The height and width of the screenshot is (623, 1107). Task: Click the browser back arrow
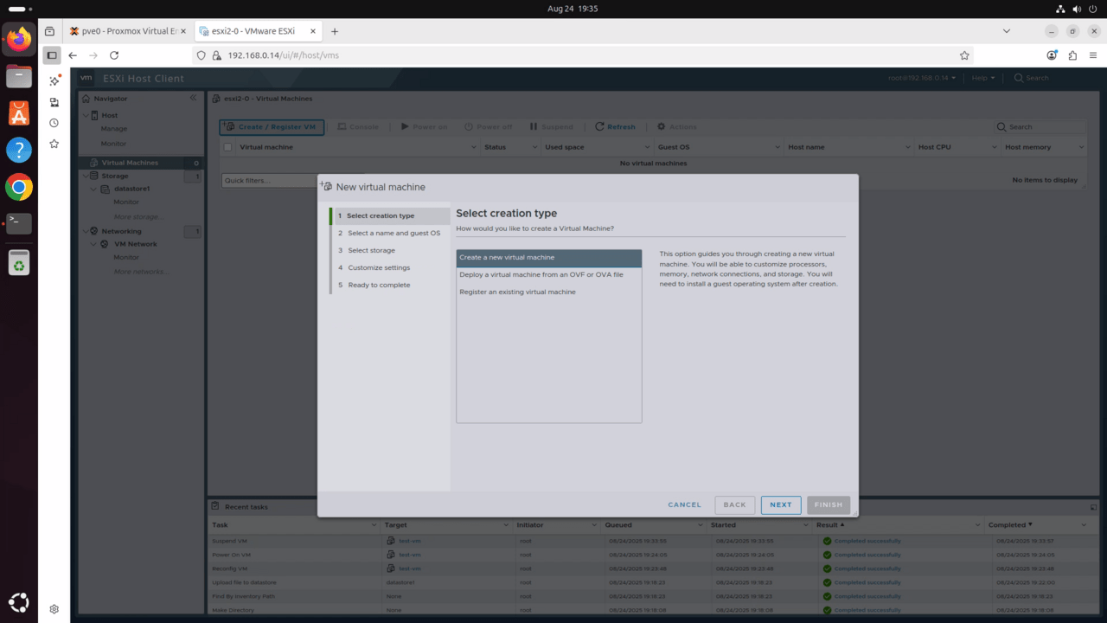(x=73, y=55)
